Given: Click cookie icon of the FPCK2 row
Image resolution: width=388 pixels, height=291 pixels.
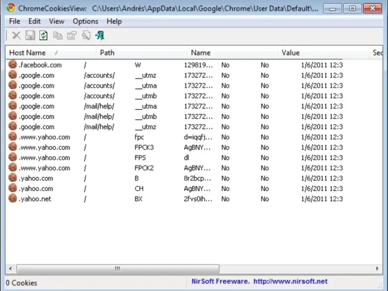Looking at the screenshot, I should coord(13,167).
